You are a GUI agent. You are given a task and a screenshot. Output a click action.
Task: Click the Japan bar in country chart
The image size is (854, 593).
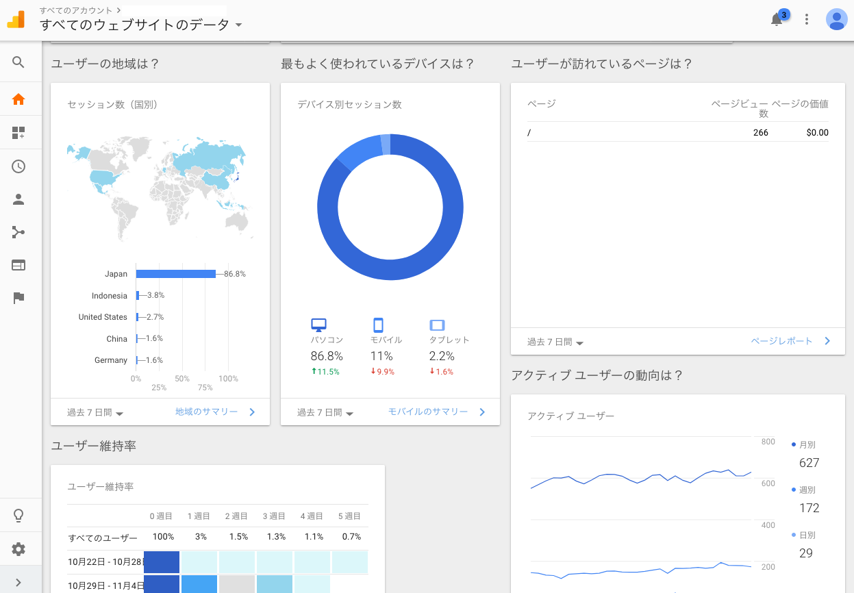point(176,274)
